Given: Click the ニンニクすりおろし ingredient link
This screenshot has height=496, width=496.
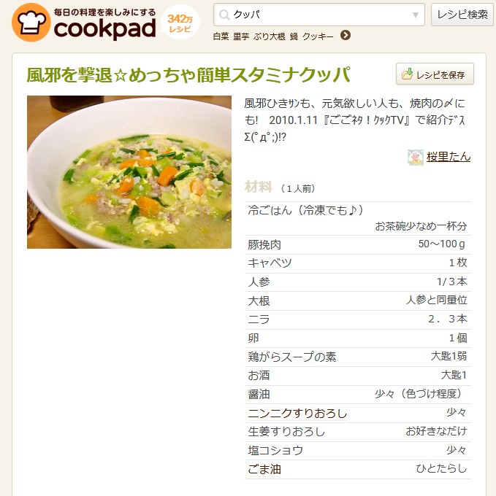Looking at the screenshot, I should click(x=297, y=413).
